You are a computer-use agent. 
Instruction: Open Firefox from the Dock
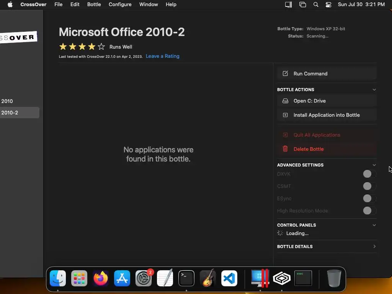click(x=101, y=278)
